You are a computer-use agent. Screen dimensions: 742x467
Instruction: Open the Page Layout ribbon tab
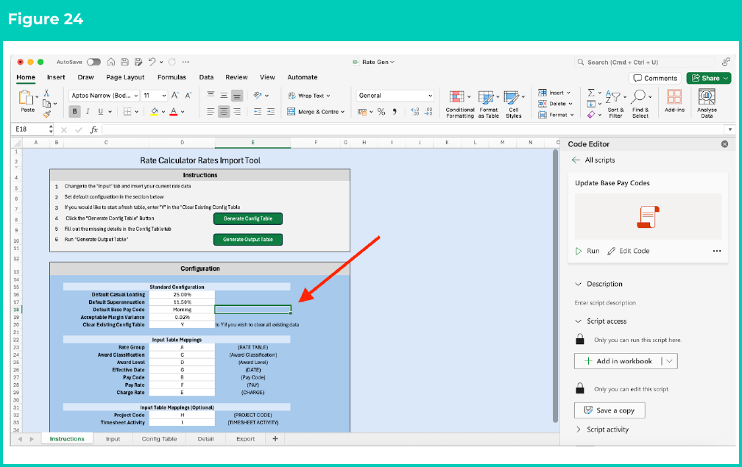point(125,77)
